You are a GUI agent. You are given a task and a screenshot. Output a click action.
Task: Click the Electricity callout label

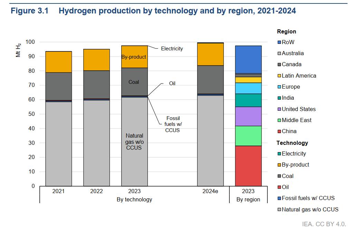[x=172, y=49]
